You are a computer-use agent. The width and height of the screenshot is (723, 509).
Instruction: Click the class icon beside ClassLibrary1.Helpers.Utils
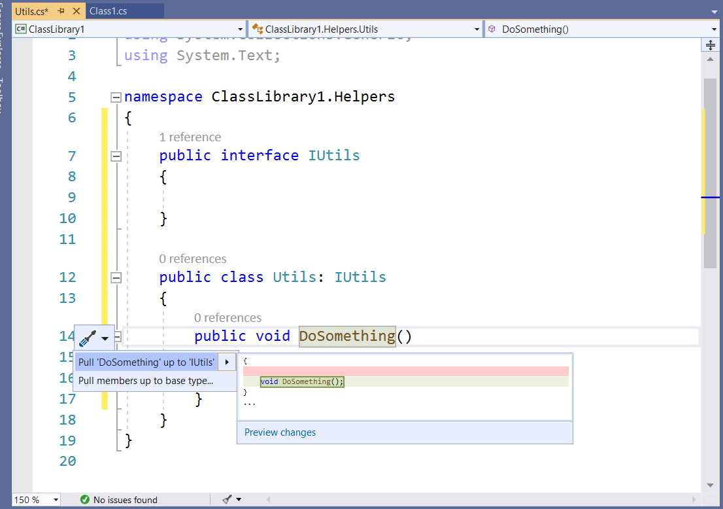(x=257, y=29)
